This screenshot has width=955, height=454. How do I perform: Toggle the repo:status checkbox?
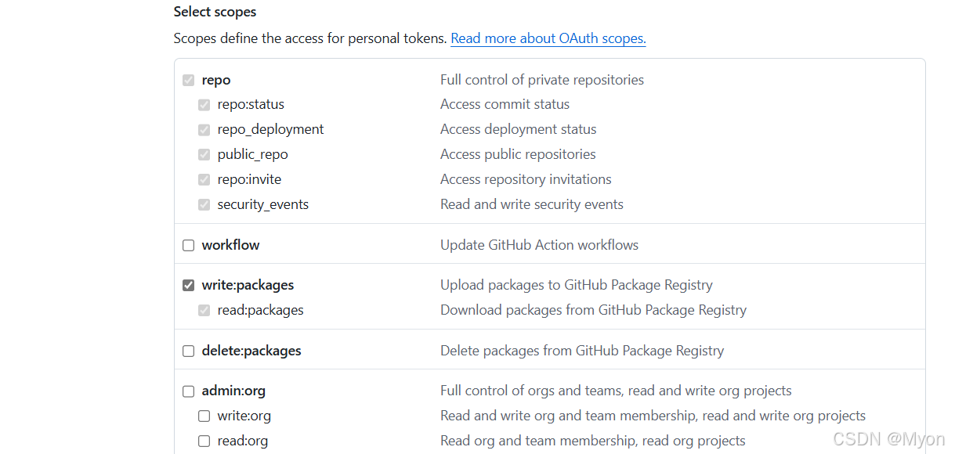pyautogui.click(x=204, y=104)
